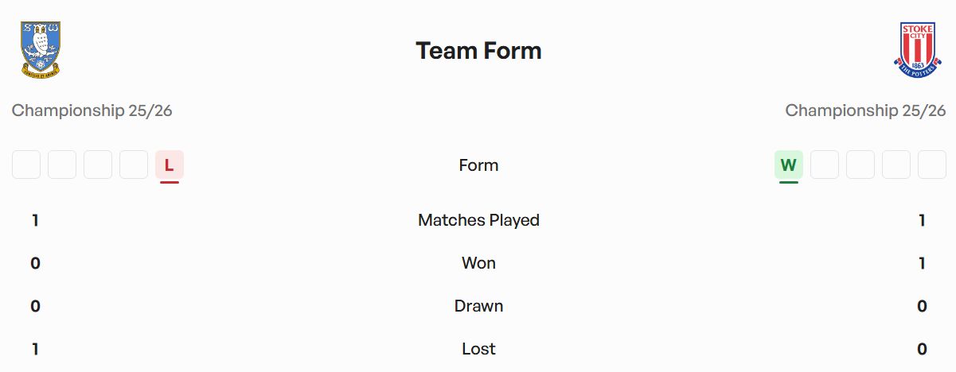Viewport: 956px width, 372px height.
Task: Select the Won row label
Action: (478, 263)
